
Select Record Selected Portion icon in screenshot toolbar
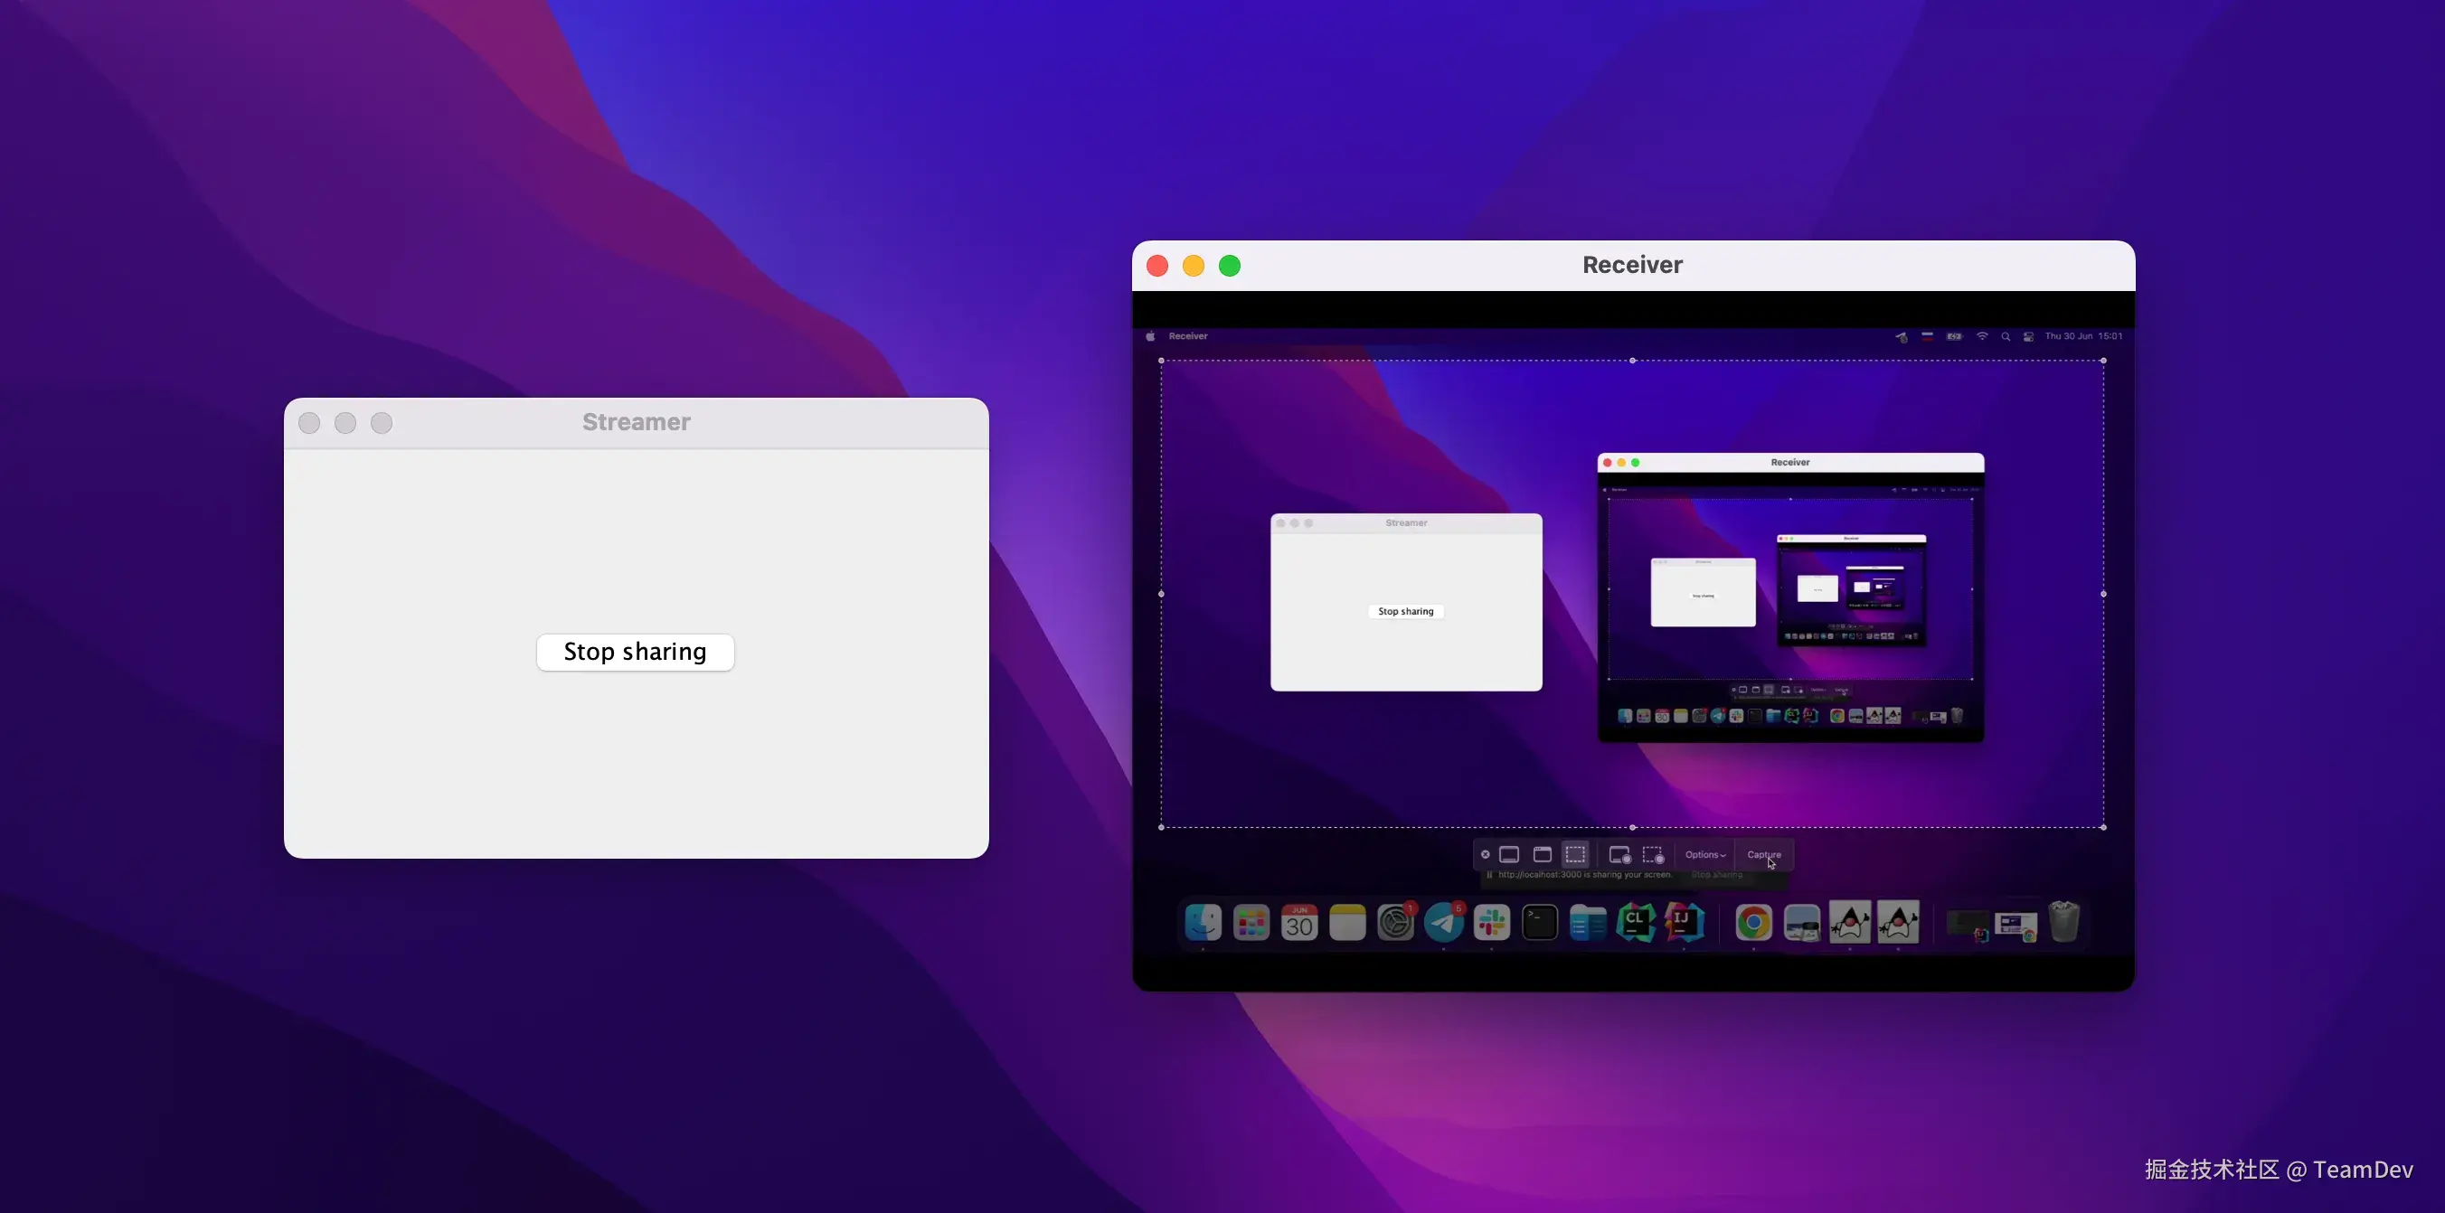1654,854
